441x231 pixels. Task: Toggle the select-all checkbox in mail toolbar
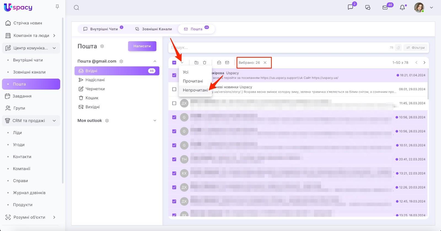pos(174,63)
